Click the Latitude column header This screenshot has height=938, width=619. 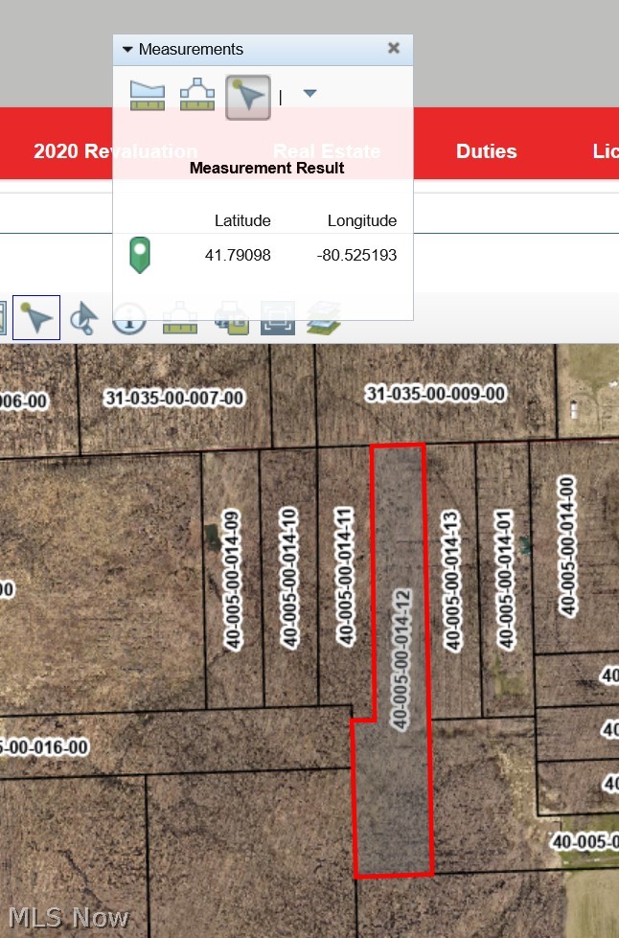coord(242,220)
